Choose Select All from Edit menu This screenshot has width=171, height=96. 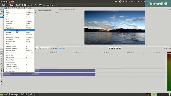click(x=19, y=33)
